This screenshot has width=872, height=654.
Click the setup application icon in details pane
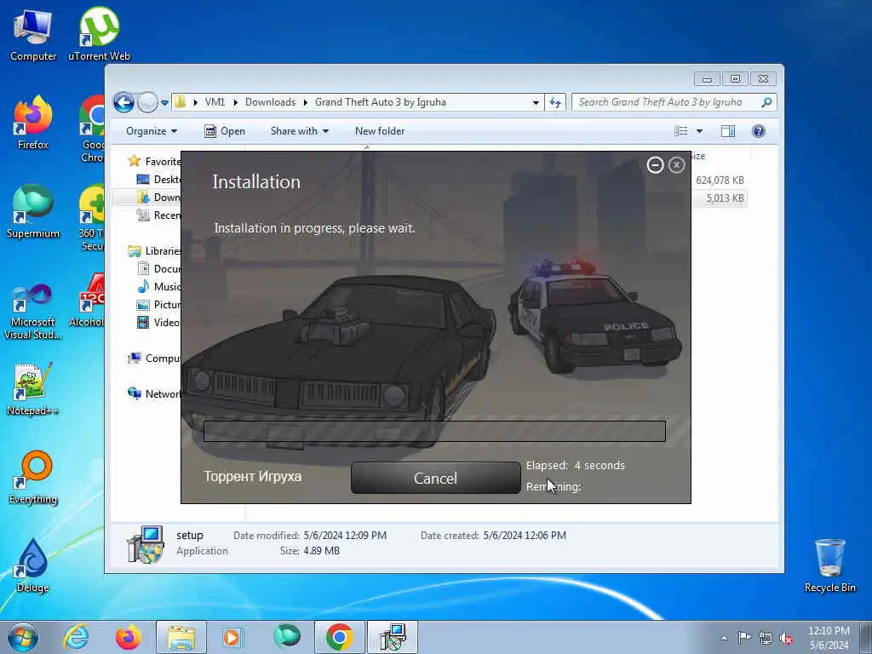(145, 543)
